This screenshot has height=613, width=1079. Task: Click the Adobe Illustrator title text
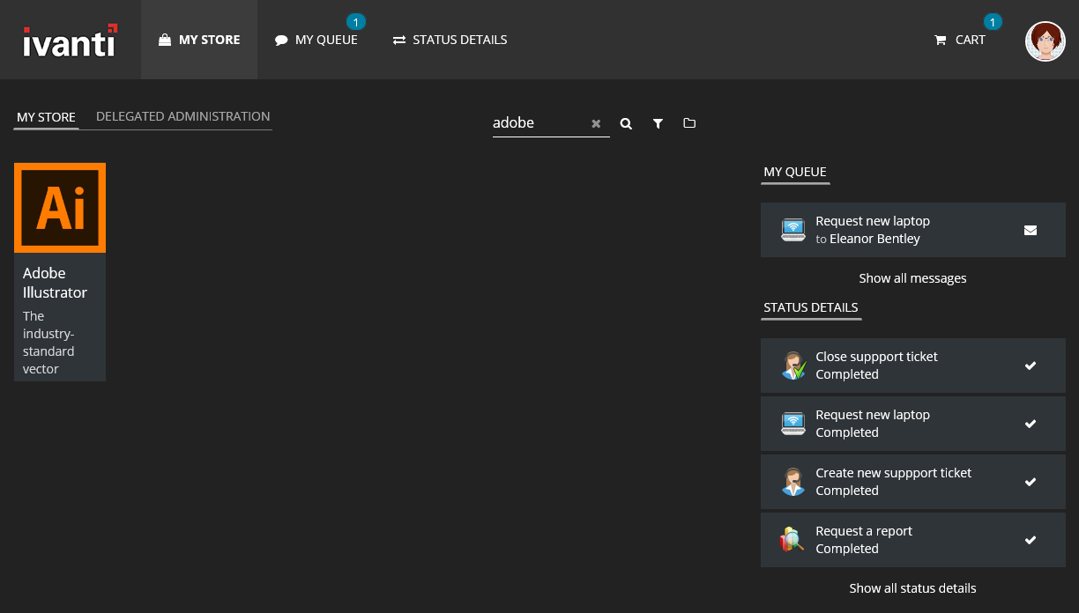click(55, 283)
